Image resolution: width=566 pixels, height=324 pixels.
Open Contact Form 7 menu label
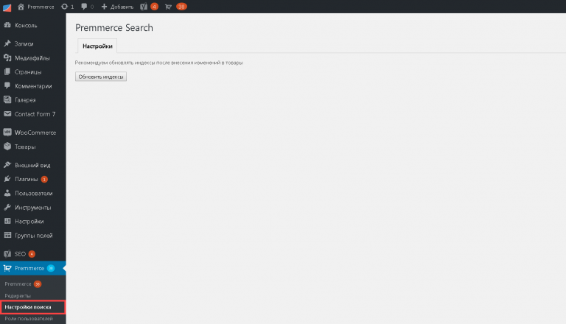pyautogui.click(x=35, y=114)
